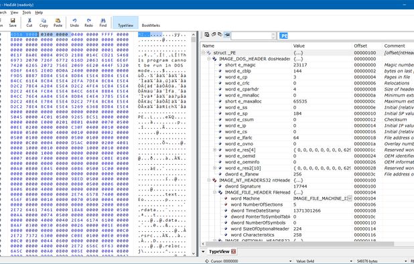Click second icon in TypeView panel toolbar
Viewport: 414px width, 264px height.
(x=214, y=35)
